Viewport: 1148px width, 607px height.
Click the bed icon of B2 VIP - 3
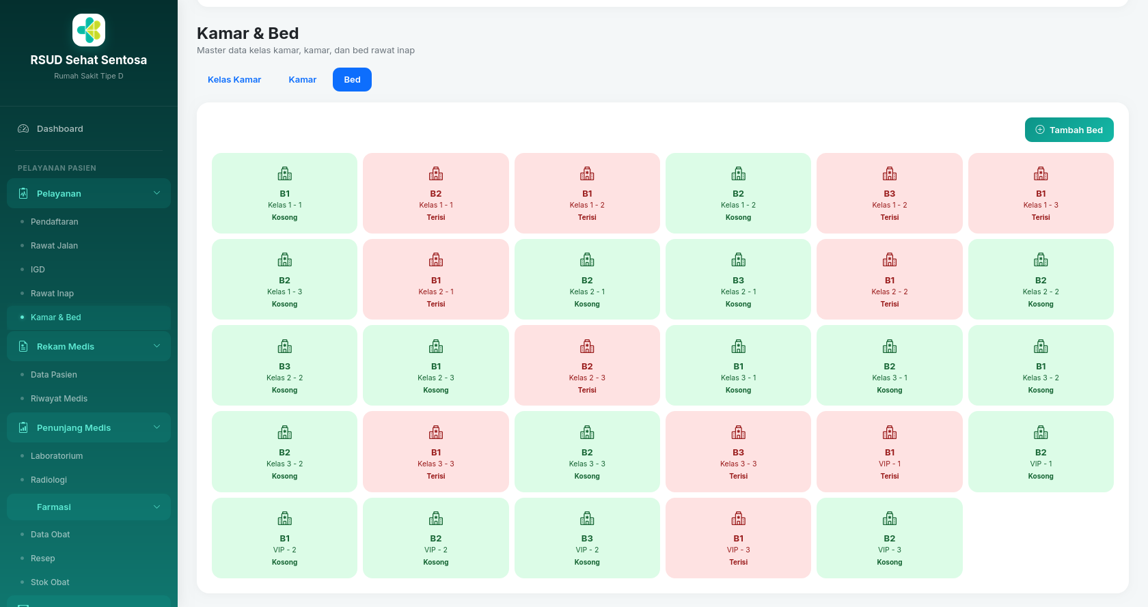pos(890,518)
